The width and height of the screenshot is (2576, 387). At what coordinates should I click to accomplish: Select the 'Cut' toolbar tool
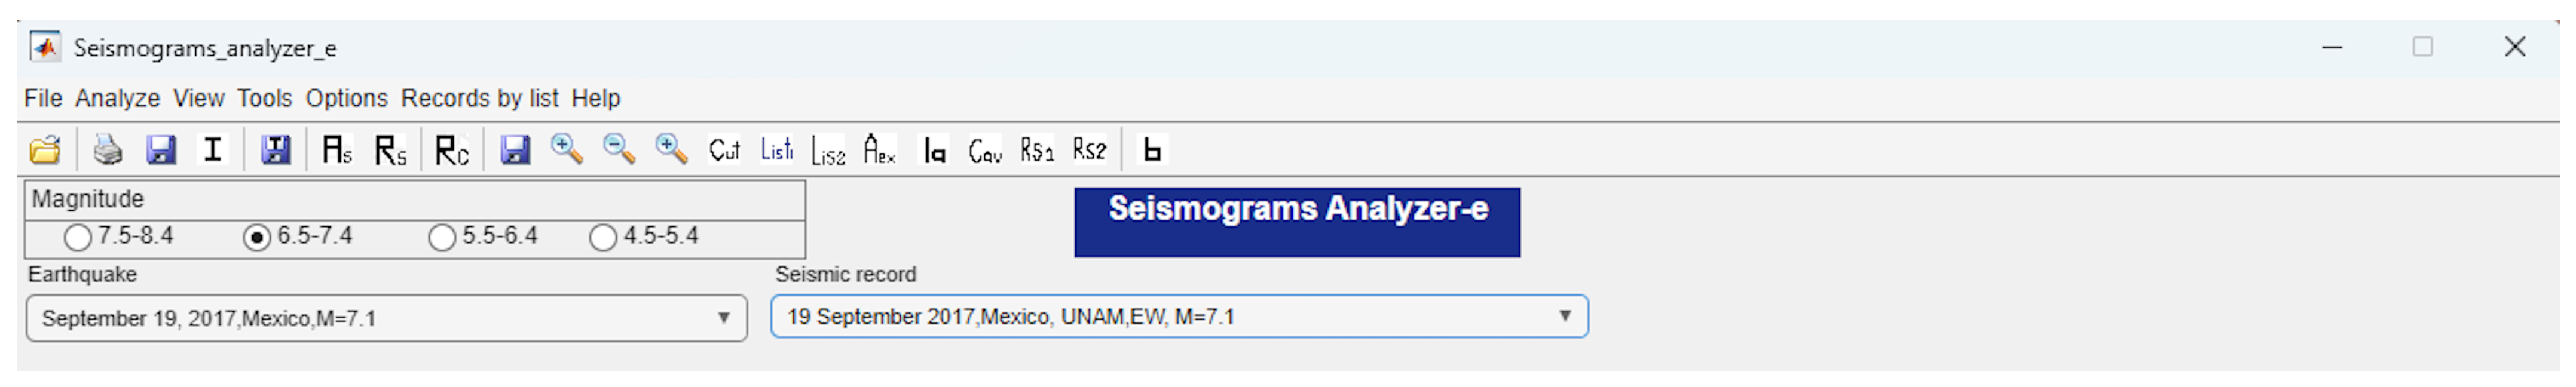point(724,151)
